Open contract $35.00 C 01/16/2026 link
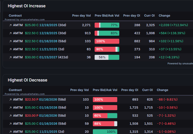 pyautogui.click(x=46, y=108)
